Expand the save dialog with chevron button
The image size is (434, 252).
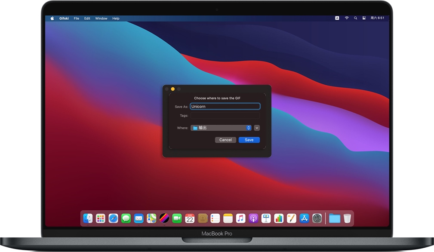(257, 128)
